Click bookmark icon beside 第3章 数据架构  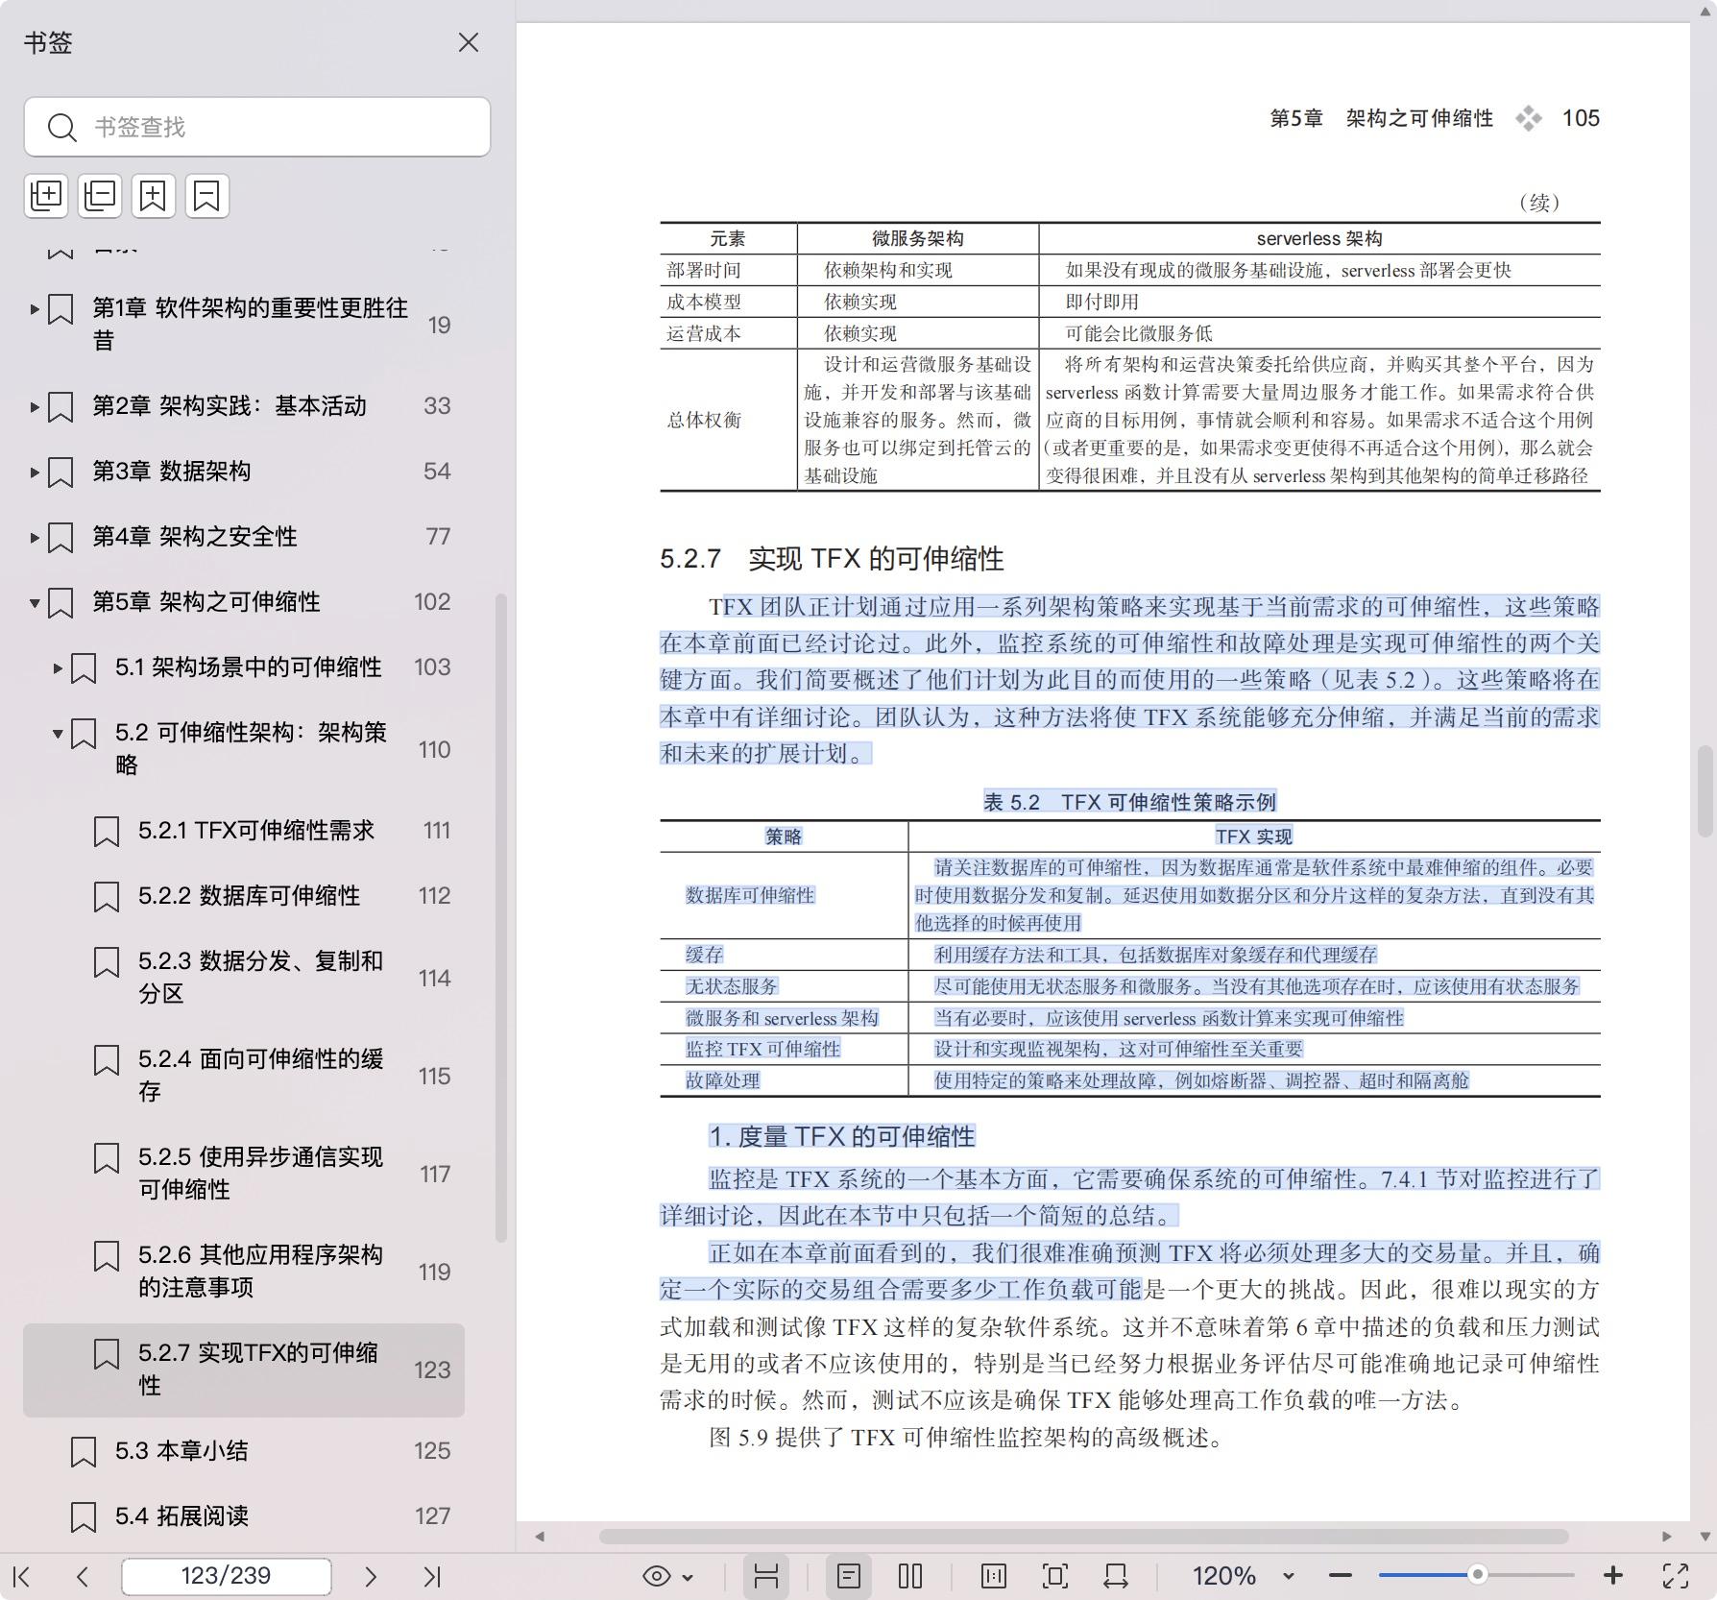[x=60, y=473]
